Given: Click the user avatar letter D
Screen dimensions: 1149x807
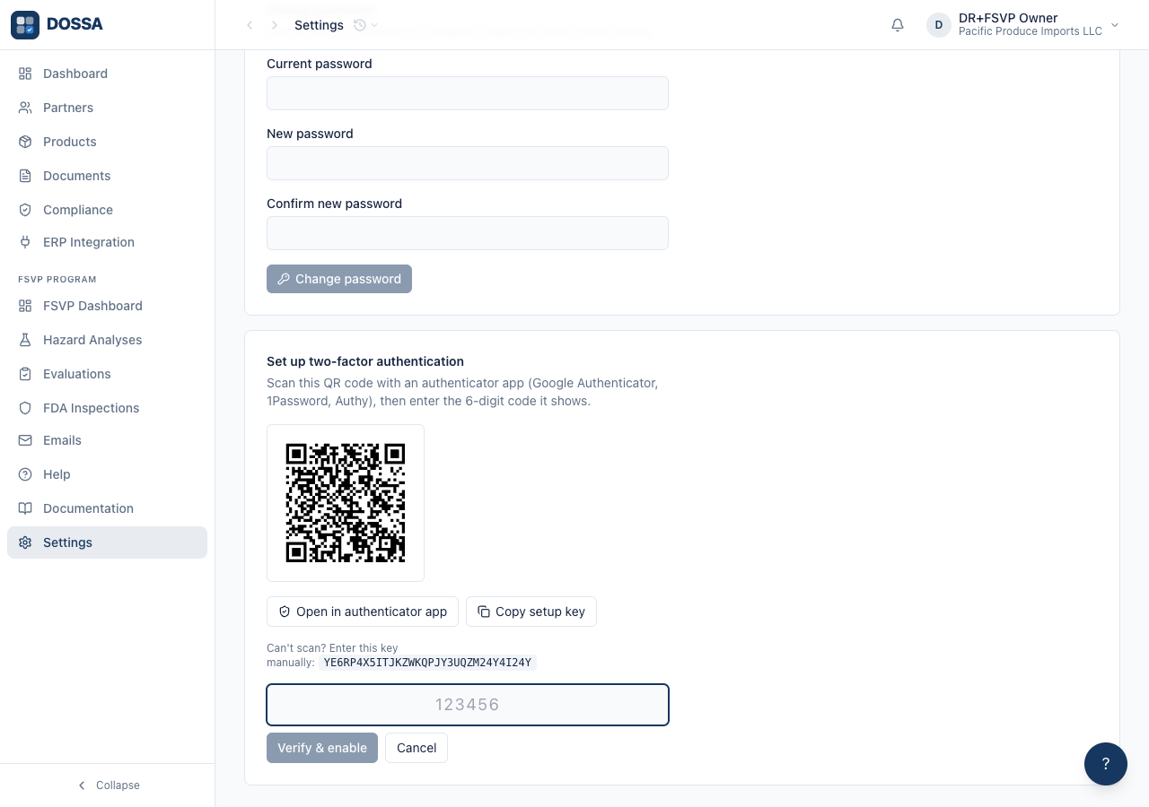Looking at the screenshot, I should point(939,25).
